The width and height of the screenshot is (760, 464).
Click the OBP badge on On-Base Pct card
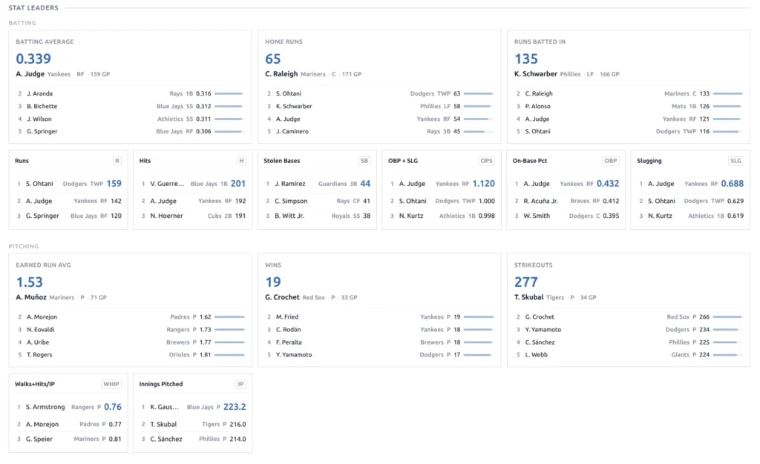coord(610,161)
